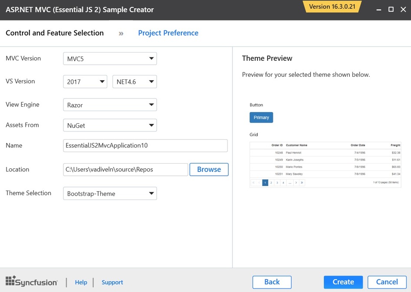
Task: Switch to Control and Feature Selection step
Action: tap(55, 33)
